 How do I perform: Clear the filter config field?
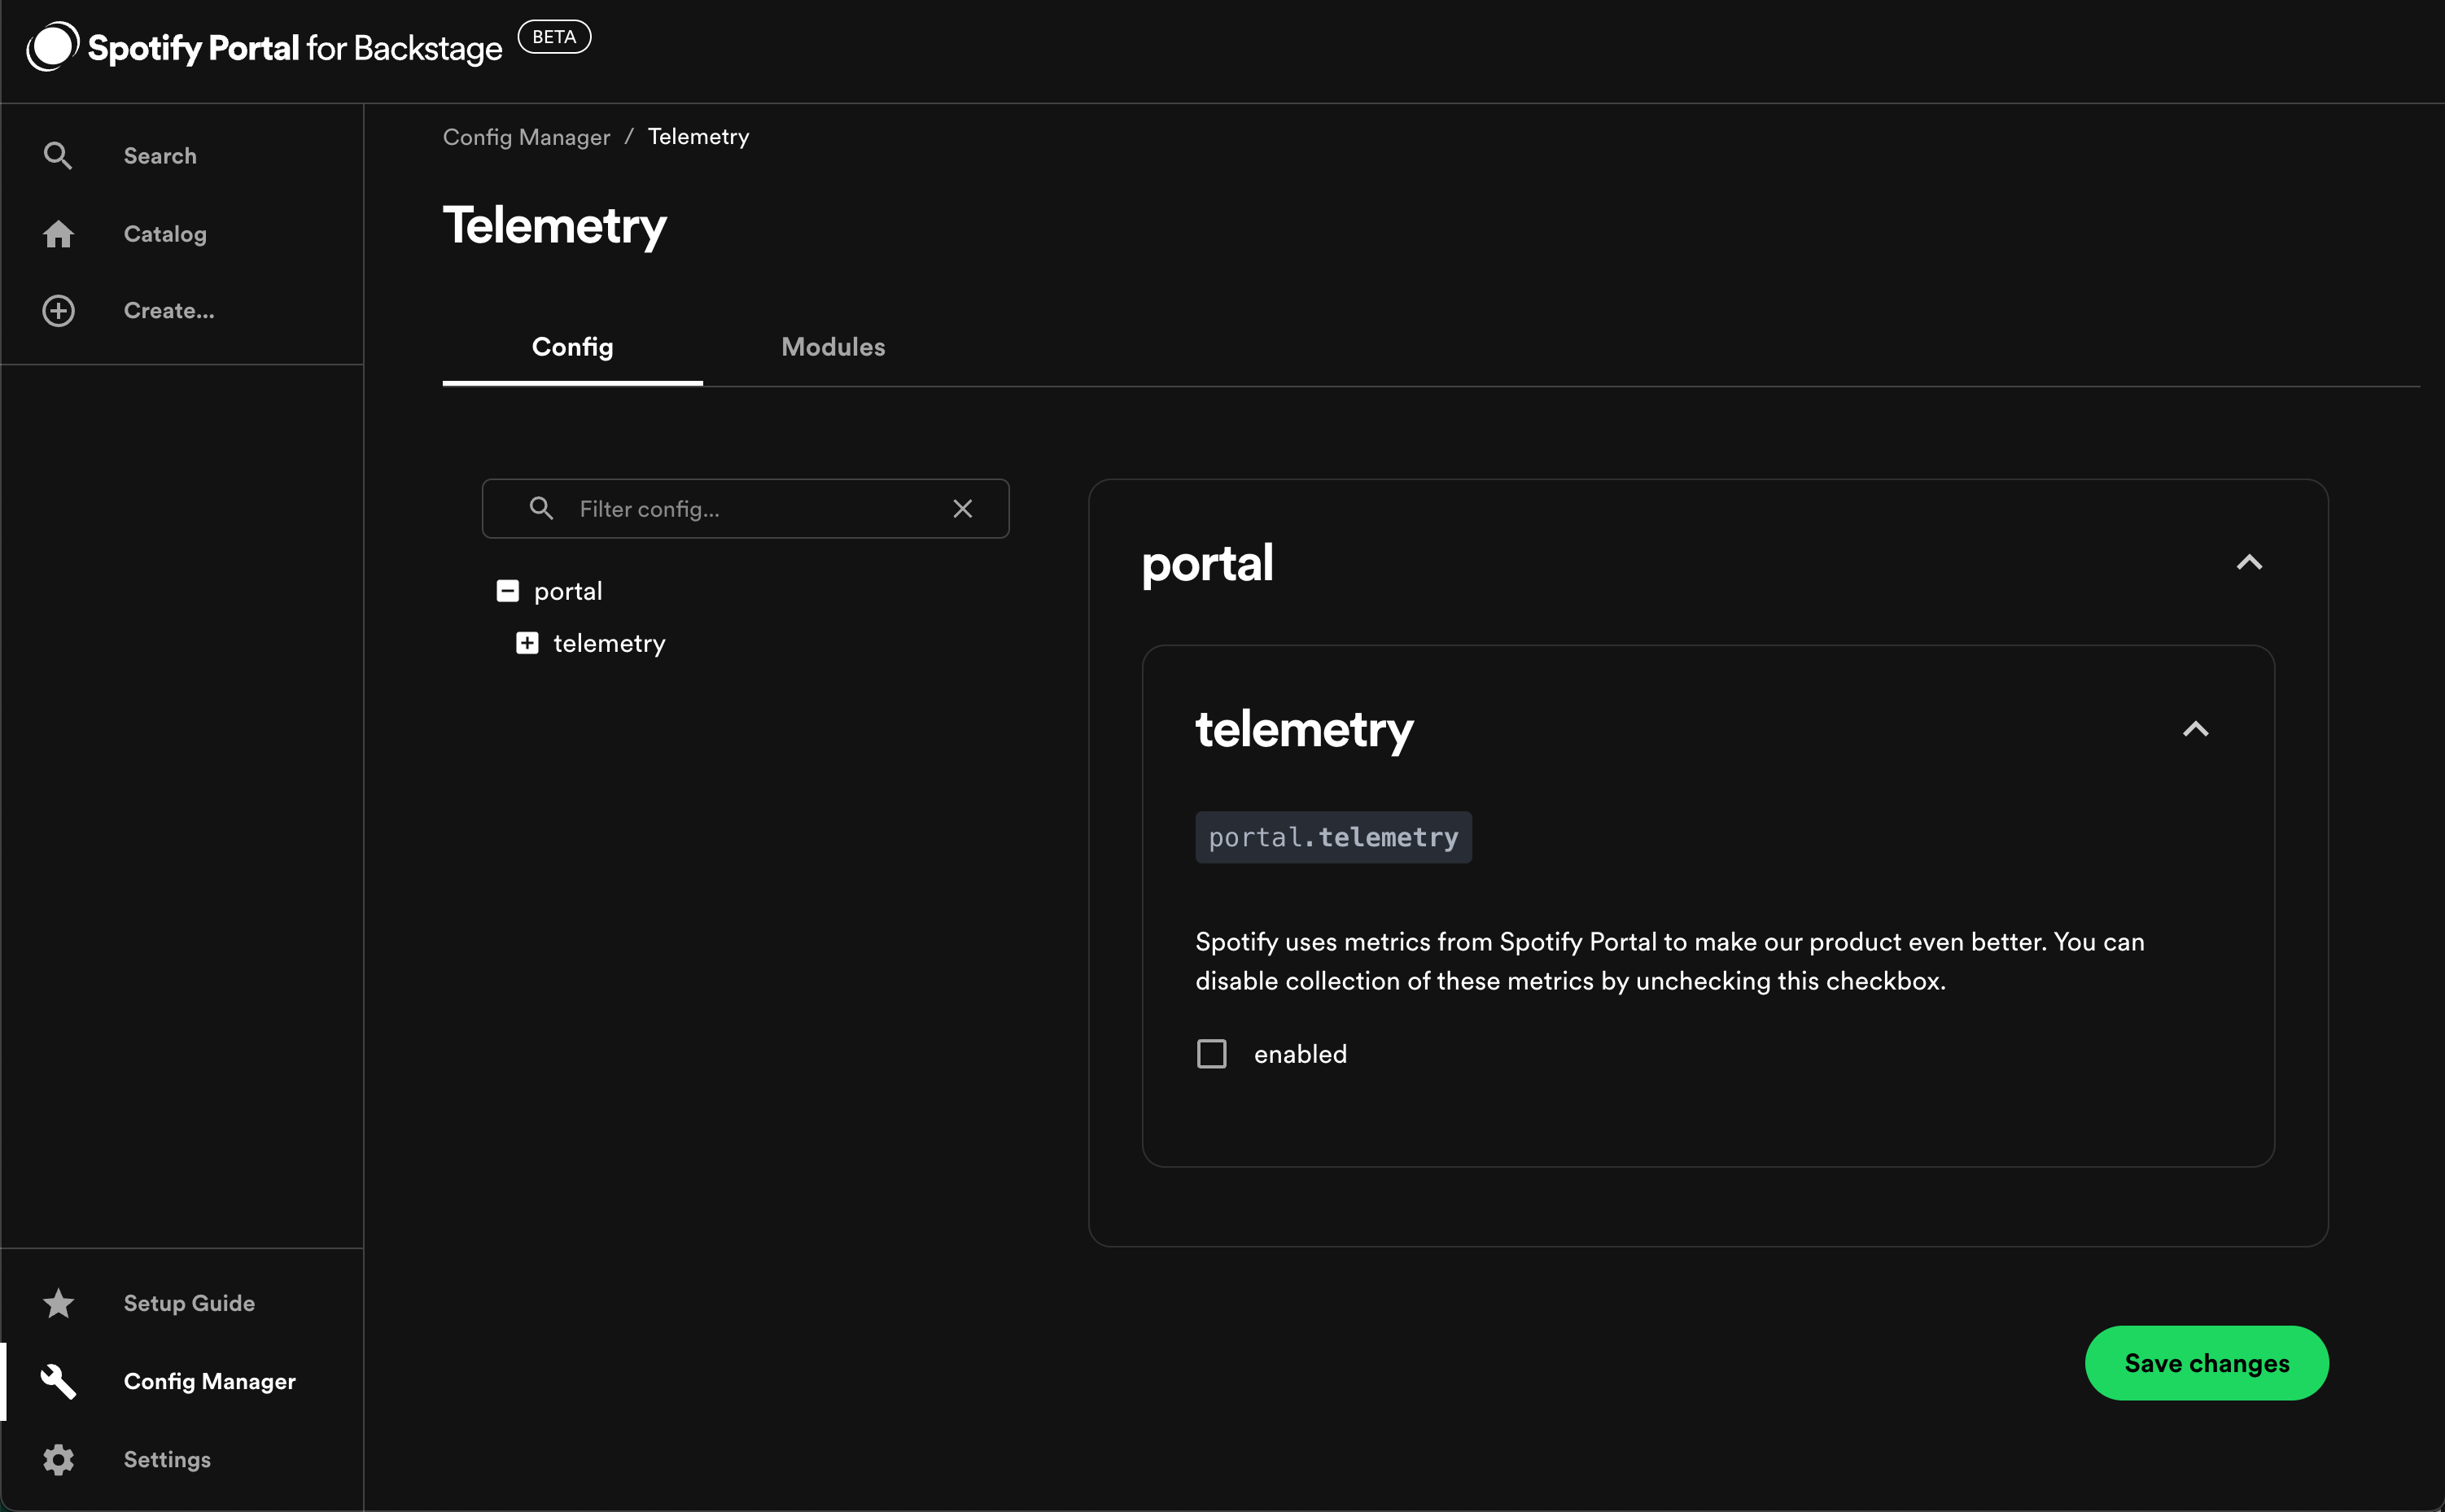pos(962,508)
